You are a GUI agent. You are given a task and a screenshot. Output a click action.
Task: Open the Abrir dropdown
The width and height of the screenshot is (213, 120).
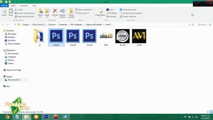[x=114, y=10]
